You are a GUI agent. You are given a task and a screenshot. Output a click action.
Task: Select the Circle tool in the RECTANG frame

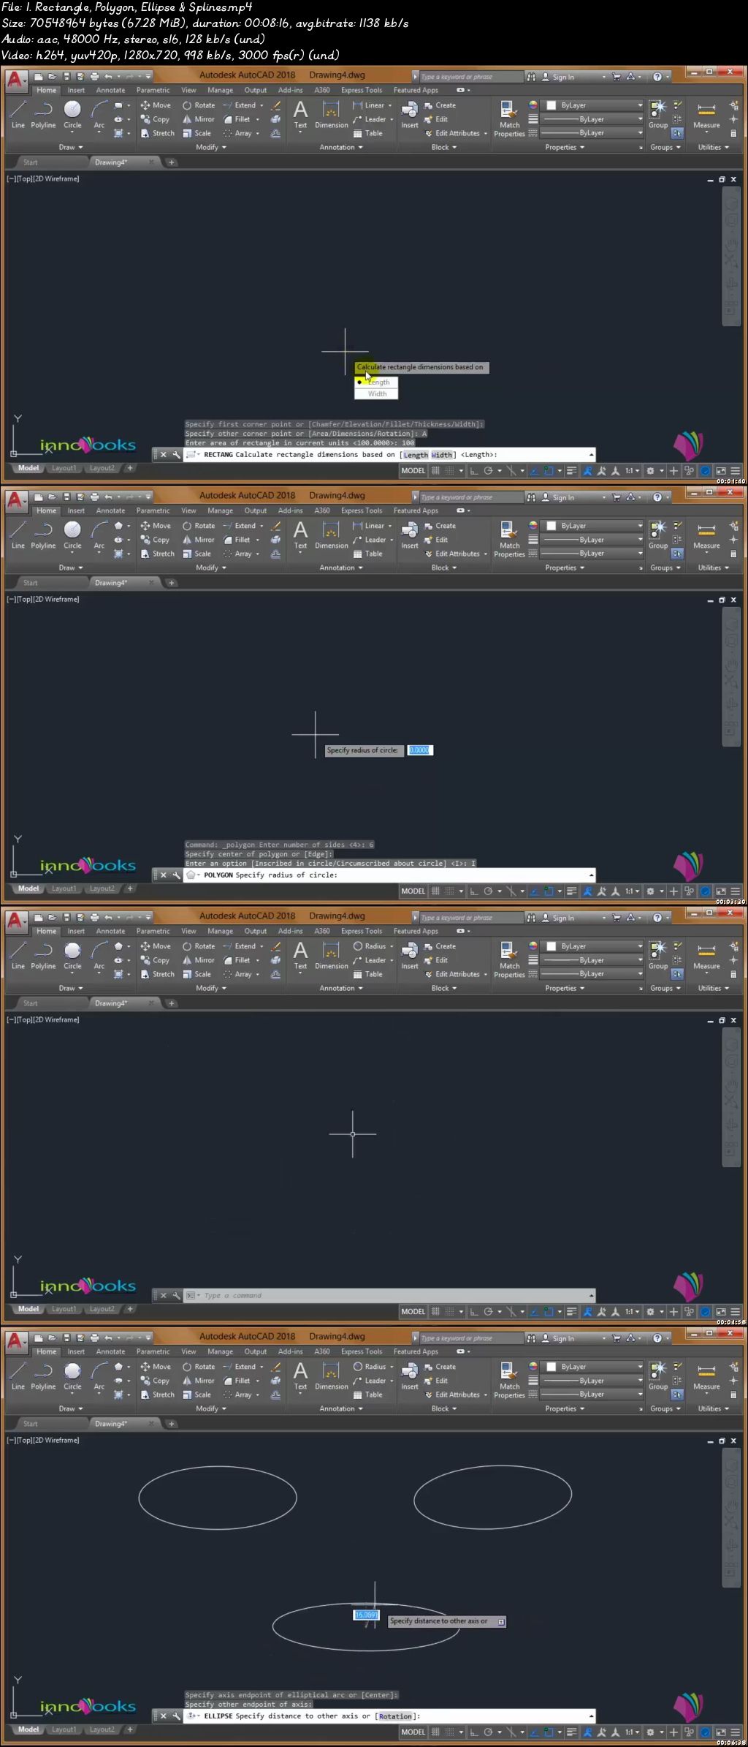point(72,115)
